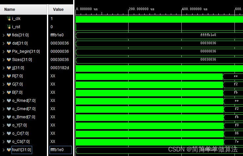Screen dimensions: 243x156
Task: Expand the o_Gmed[7:0] signal
Action: [3, 109]
